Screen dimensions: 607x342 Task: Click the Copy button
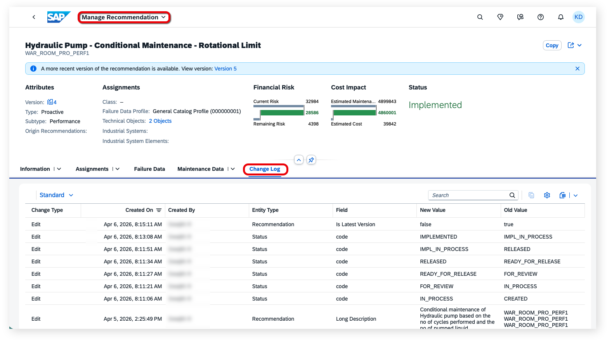(x=552, y=45)
